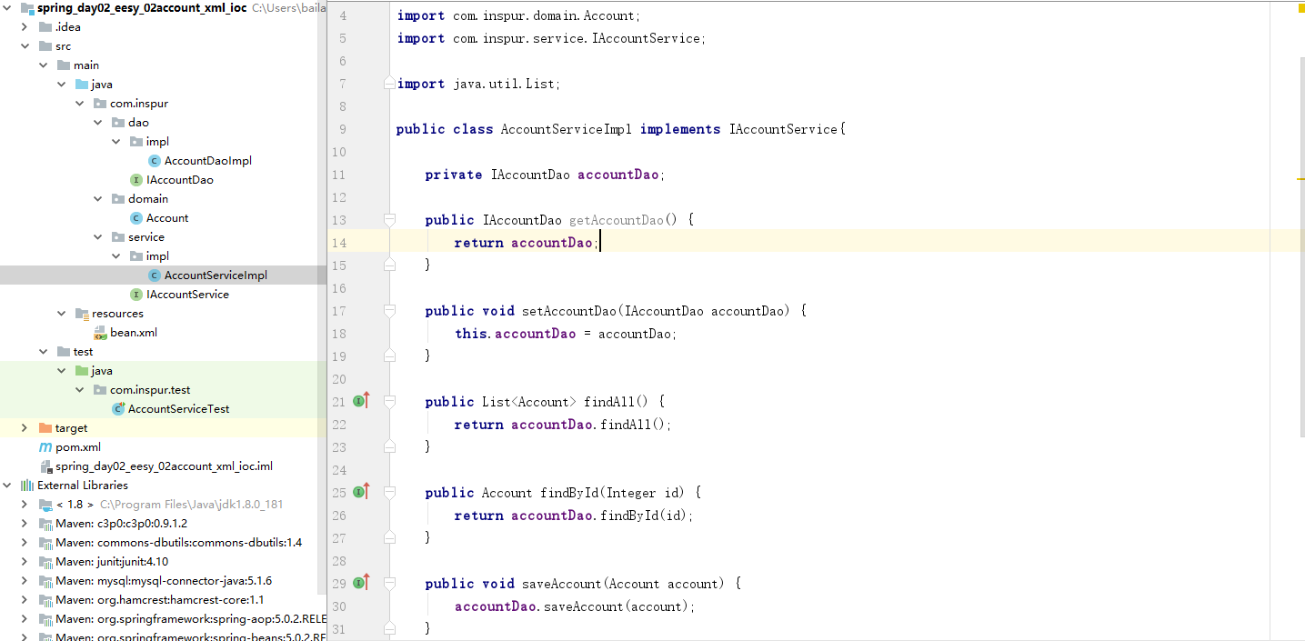Collapse the com.inspur.test package
This screenshot has height=641, width=1305.
coord(80,390)
